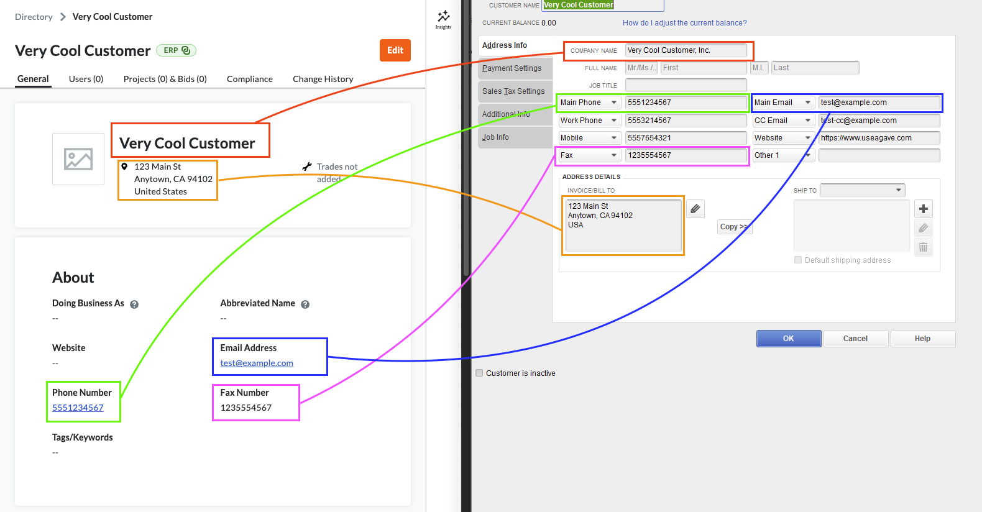Open the Insights sparkle icon
Image resolution: width=982 pixels, height=512 pixels.
(x=443, y=17)
